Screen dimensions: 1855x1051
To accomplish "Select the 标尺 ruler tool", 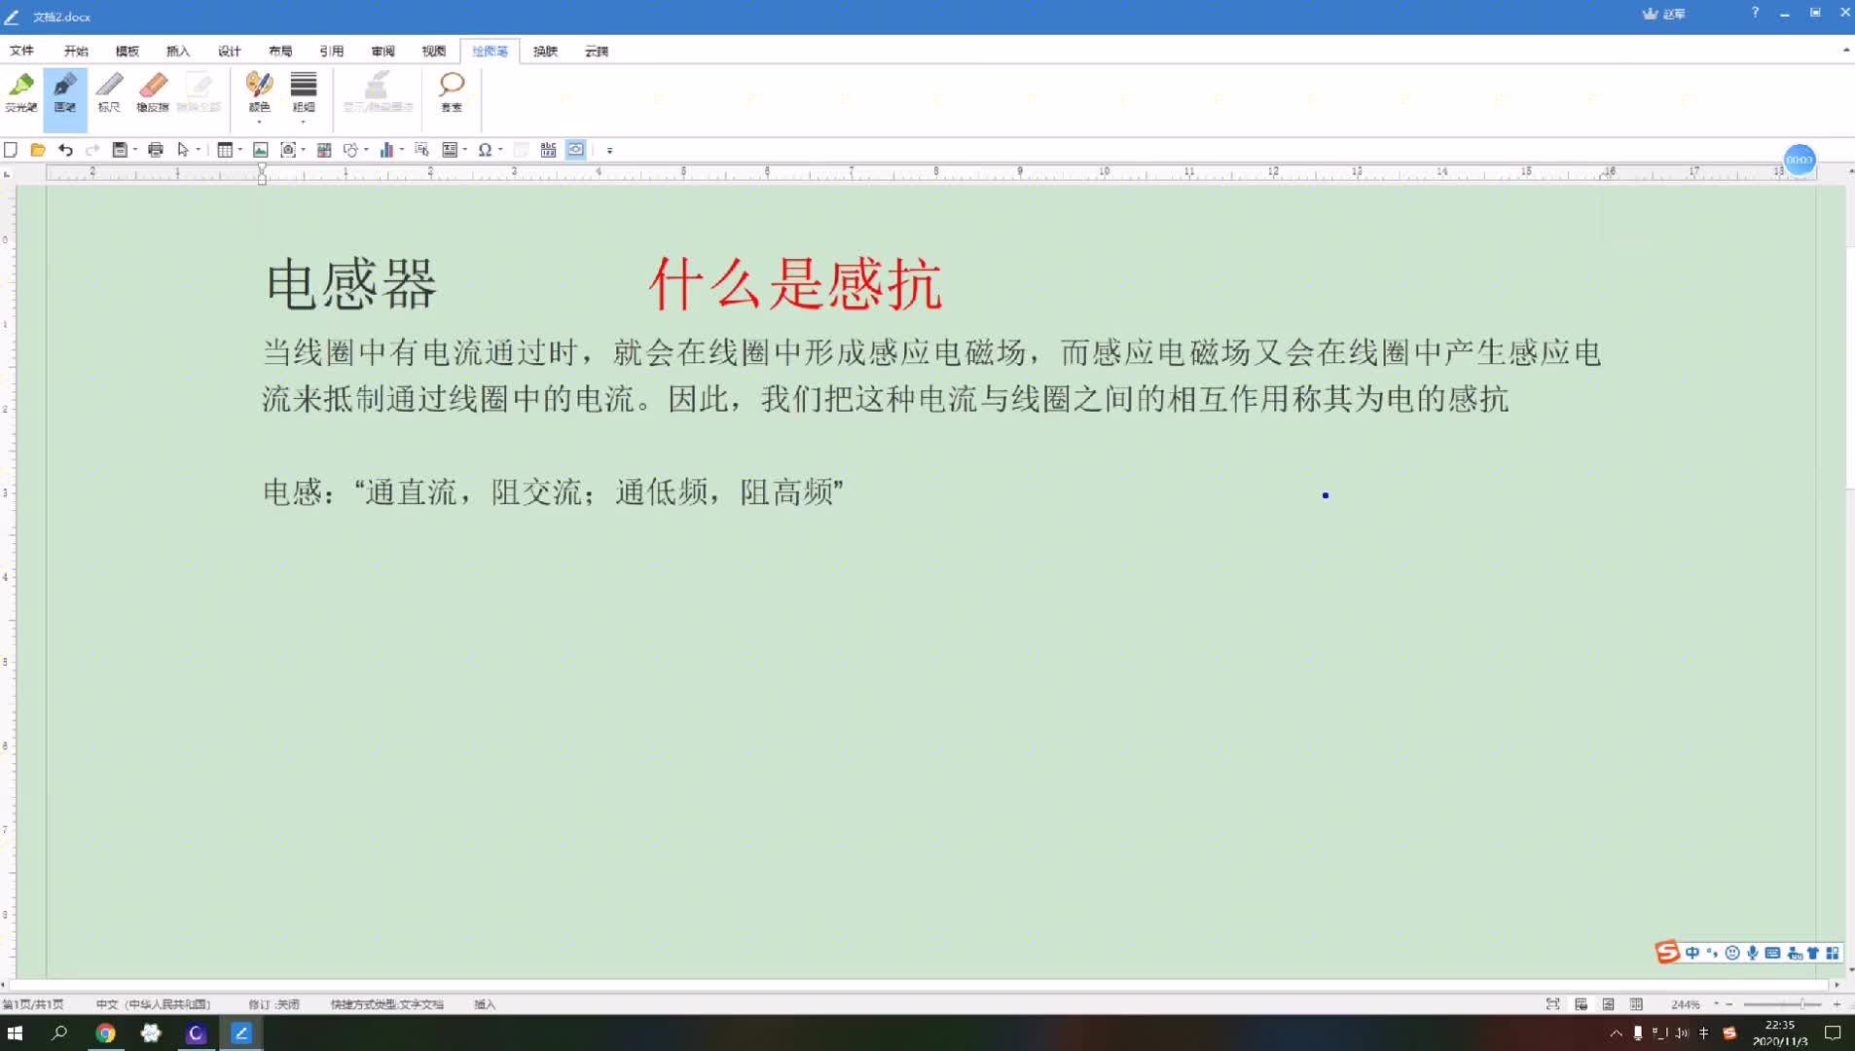I will (x=109, y=93).
